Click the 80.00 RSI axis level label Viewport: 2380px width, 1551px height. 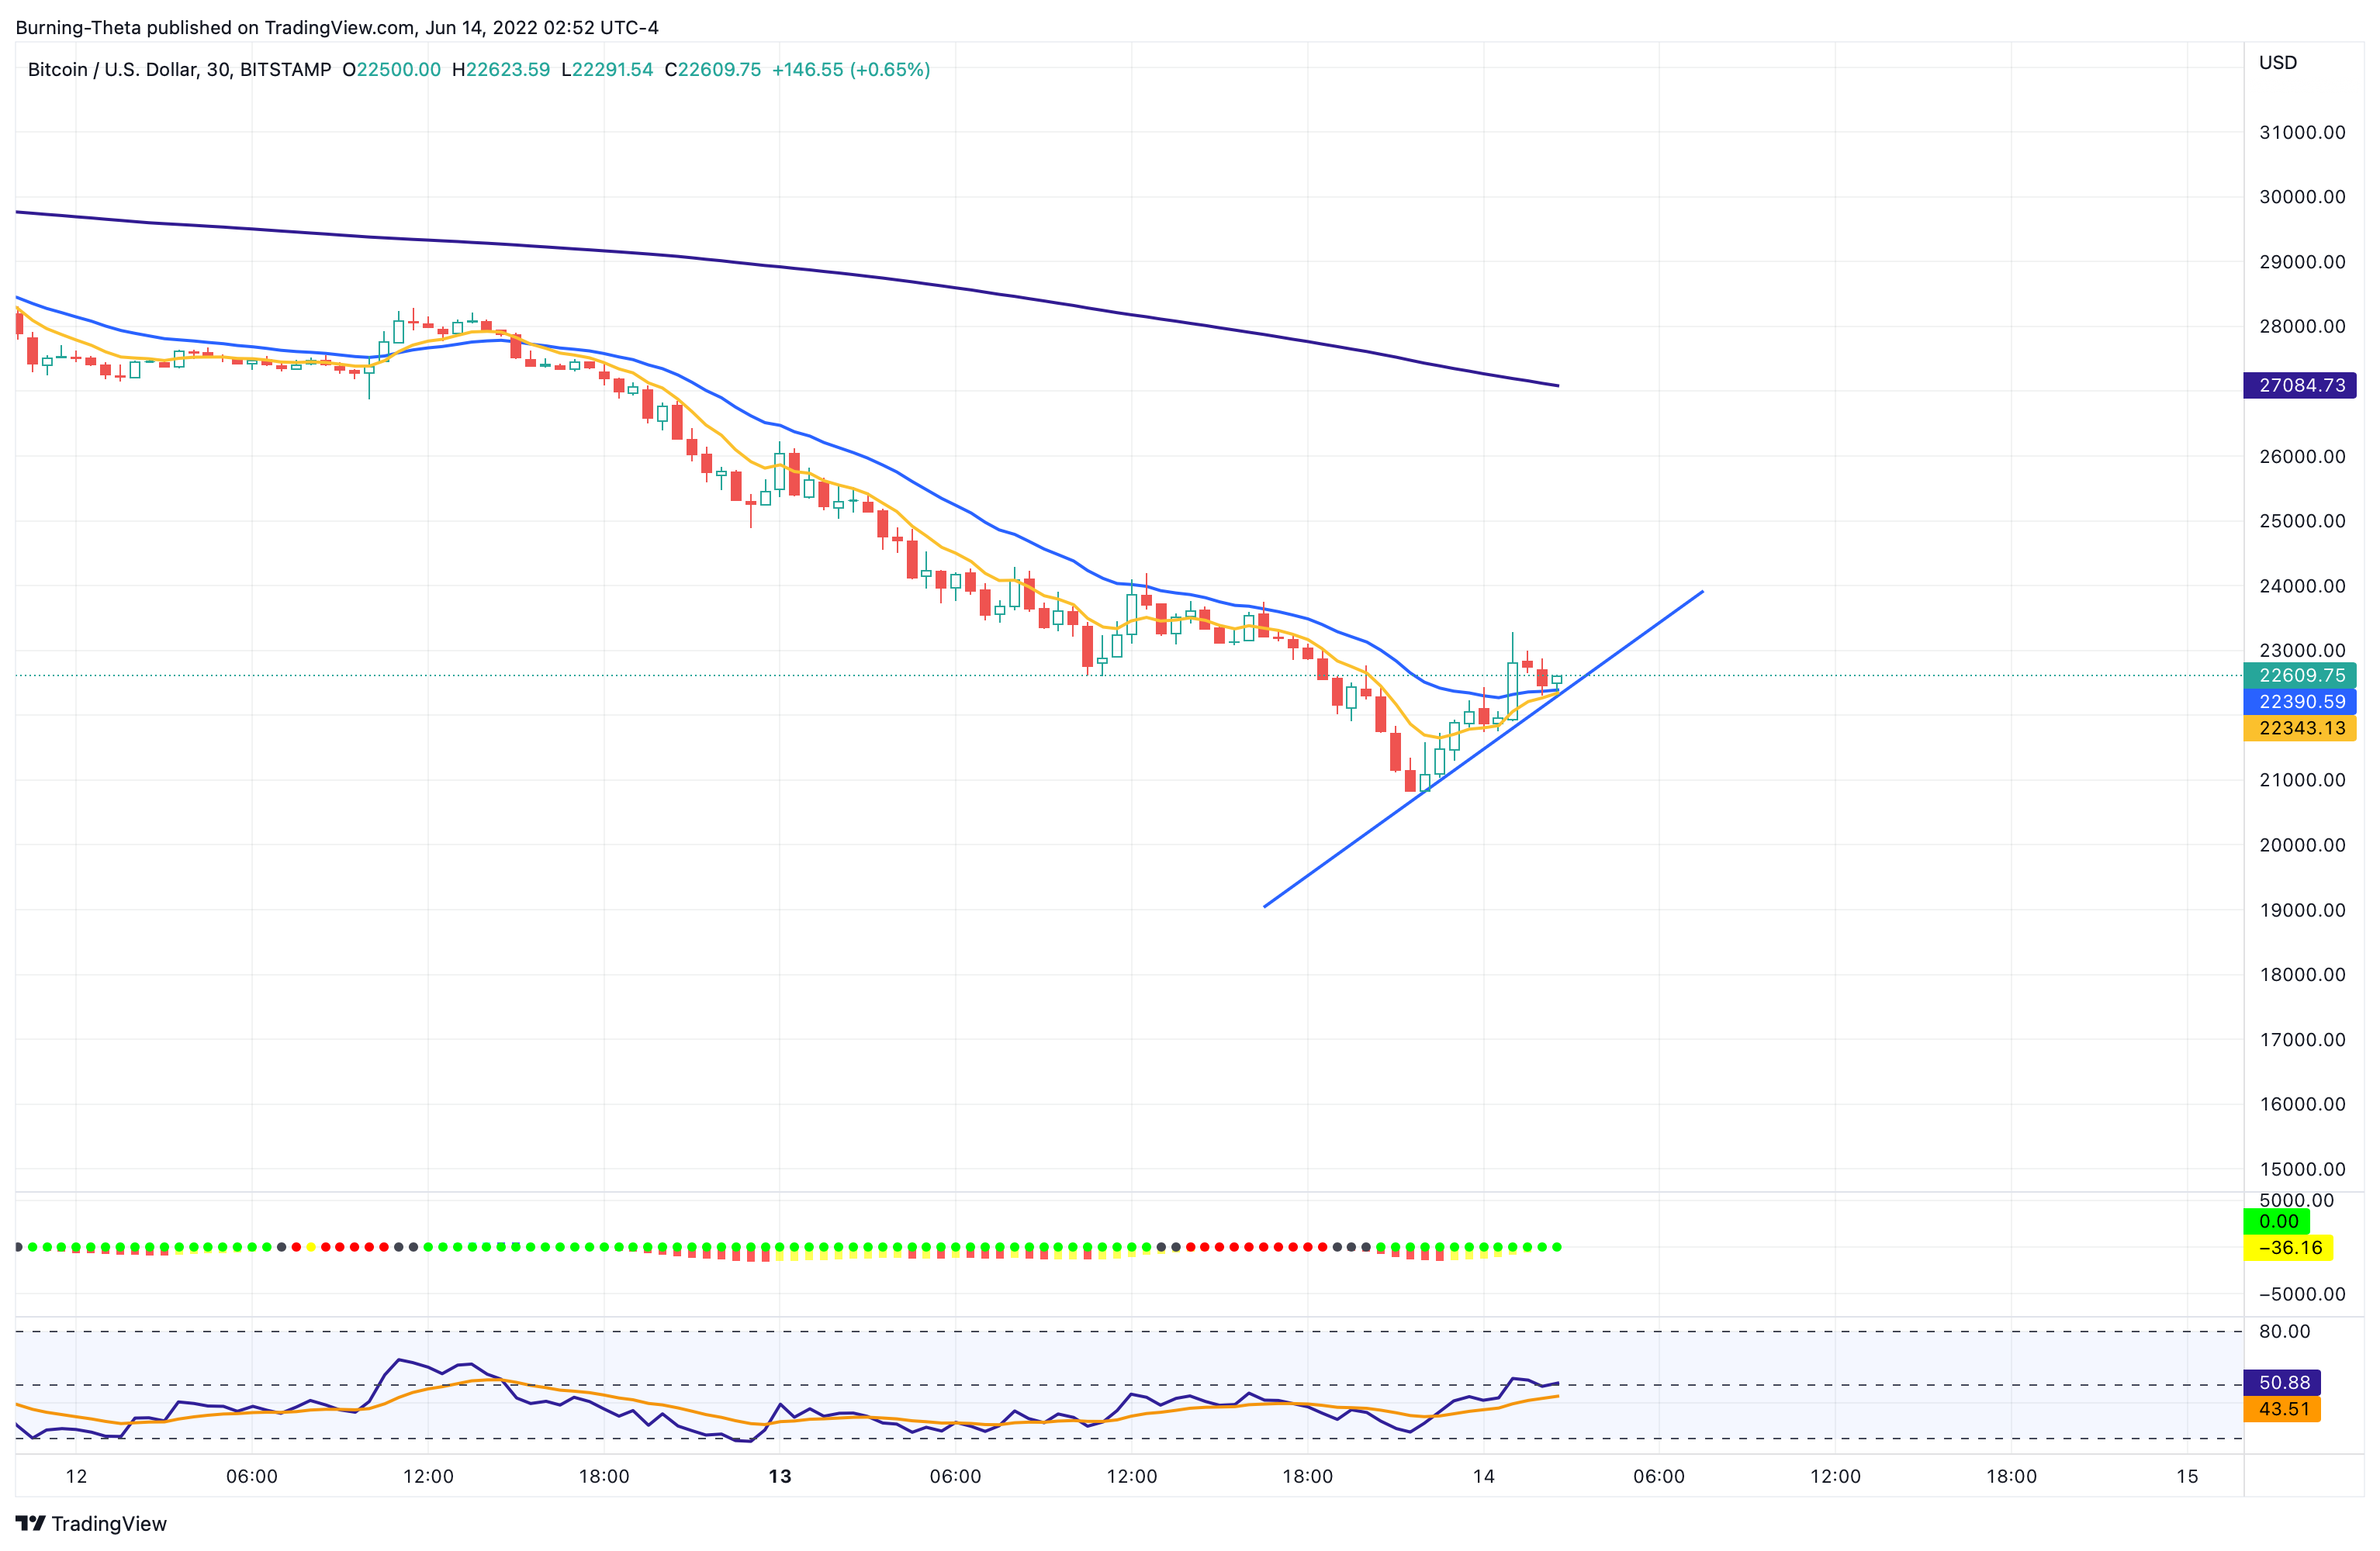tap(2284, 1331)
